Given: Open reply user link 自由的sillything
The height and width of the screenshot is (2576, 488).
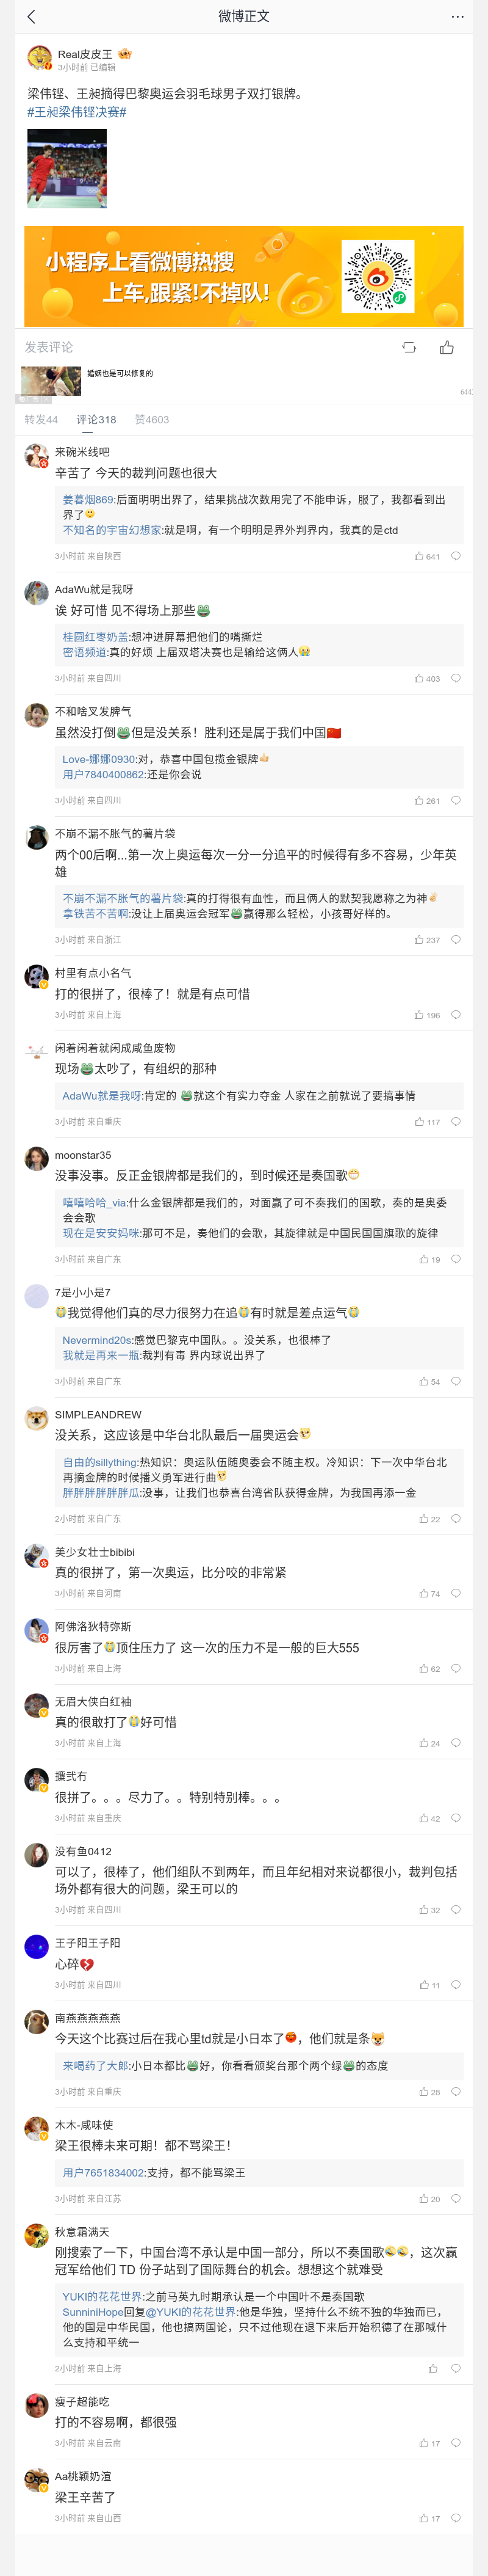Looking at the screenshot, I should point(99,1461).
